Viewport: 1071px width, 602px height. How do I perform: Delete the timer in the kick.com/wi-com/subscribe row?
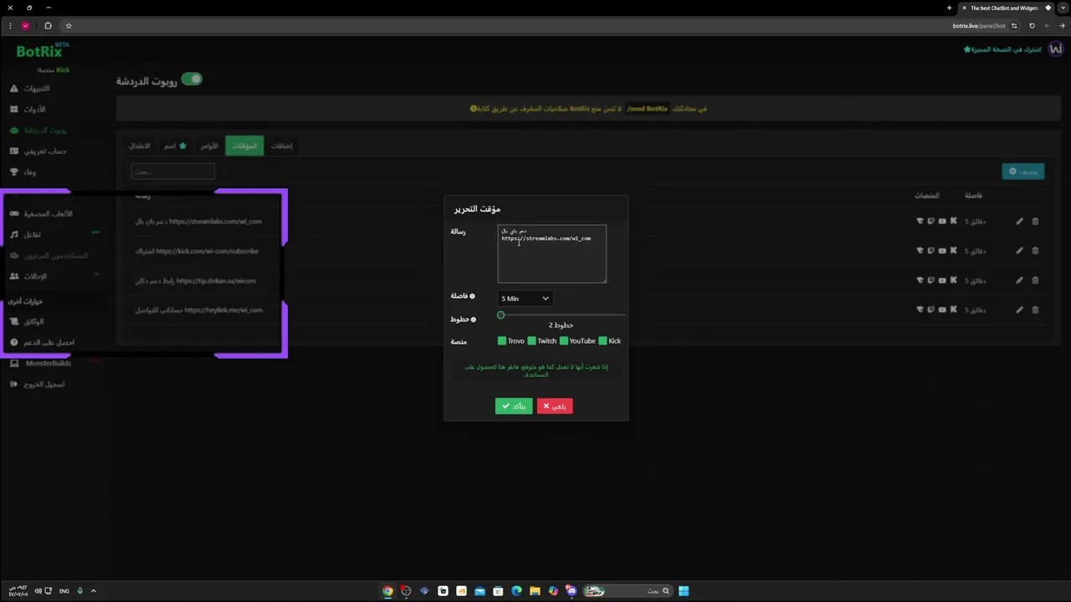pos(1035,251)
